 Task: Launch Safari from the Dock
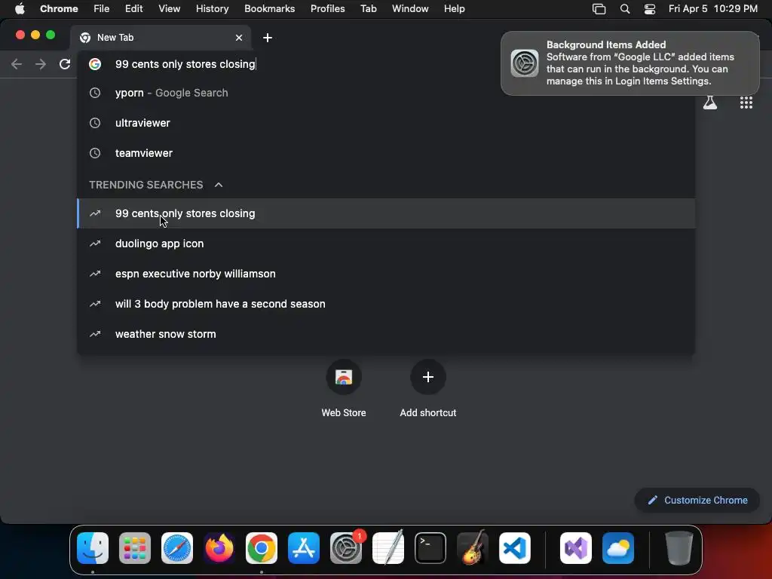pyautogui.click(x=177, y=548)
